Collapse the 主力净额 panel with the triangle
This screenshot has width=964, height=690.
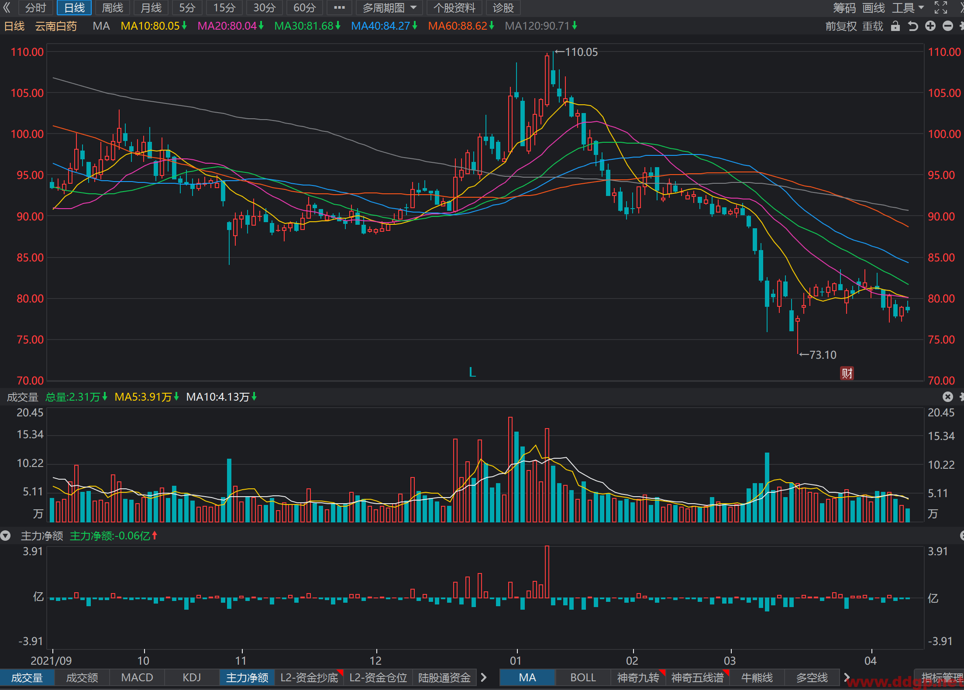[x=5, y=536]
